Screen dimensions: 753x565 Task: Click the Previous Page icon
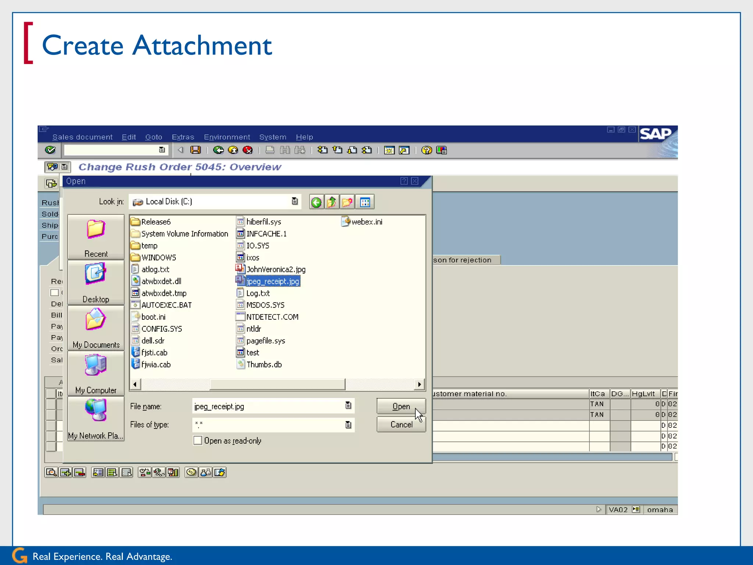click(x=337, y=150)
